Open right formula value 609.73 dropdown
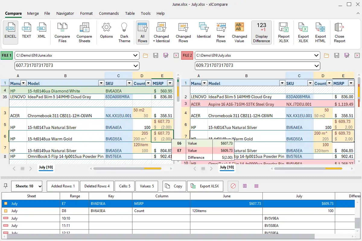362x241 pixels. (316, 65)
